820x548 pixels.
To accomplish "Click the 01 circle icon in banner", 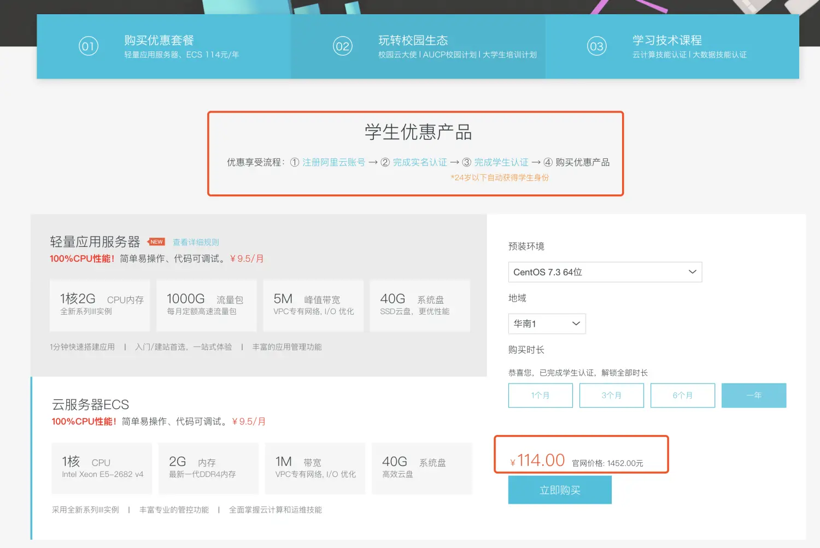I will [89, 46].
